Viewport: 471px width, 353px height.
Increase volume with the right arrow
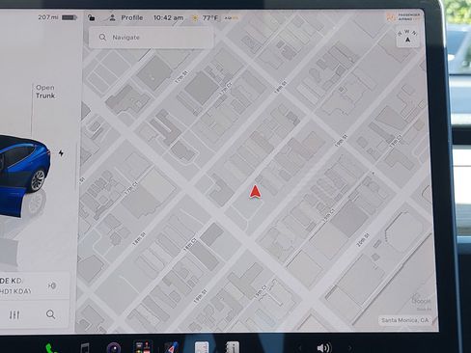[x=349, y=348]
